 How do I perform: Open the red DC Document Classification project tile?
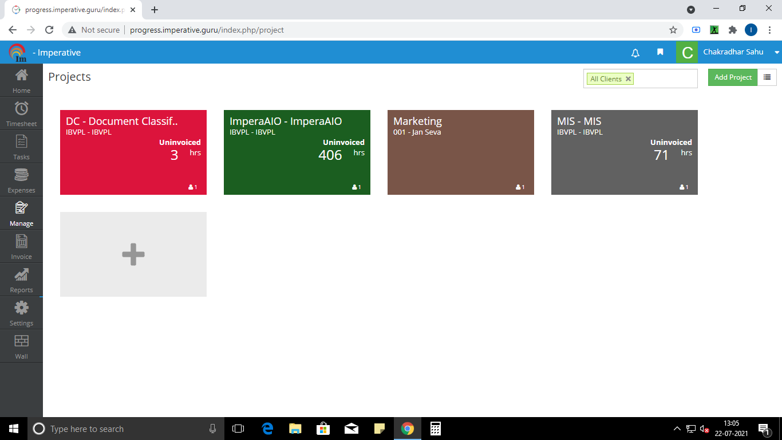[x=133, y=152]
